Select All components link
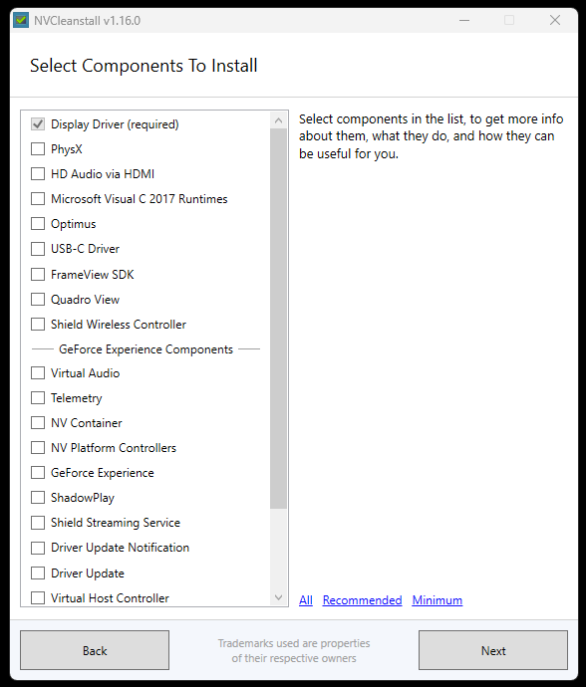Viewport: 586px width, 687px height. [x=306, y=600]
